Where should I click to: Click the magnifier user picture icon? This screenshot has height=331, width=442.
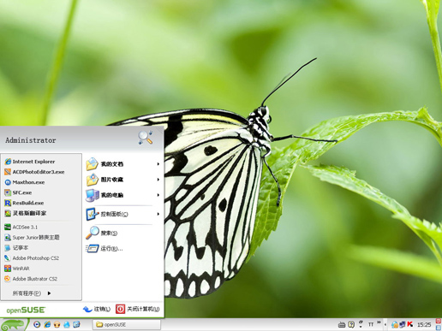146,138
